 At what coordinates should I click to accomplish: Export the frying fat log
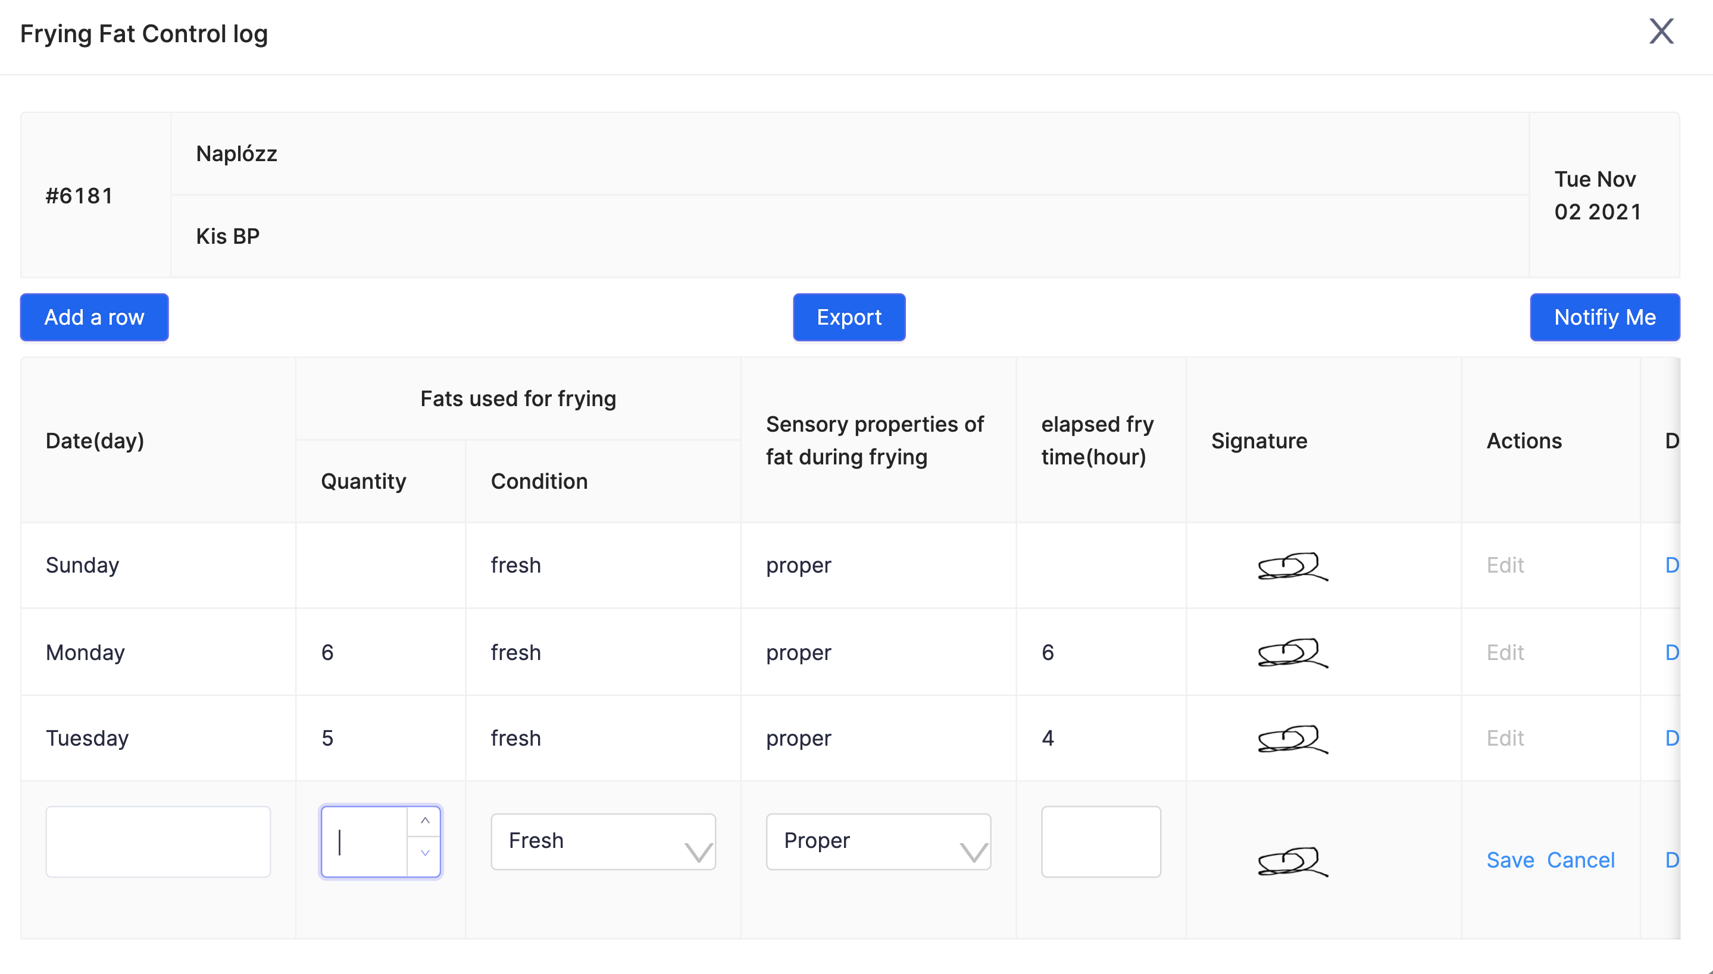point(849,317)
